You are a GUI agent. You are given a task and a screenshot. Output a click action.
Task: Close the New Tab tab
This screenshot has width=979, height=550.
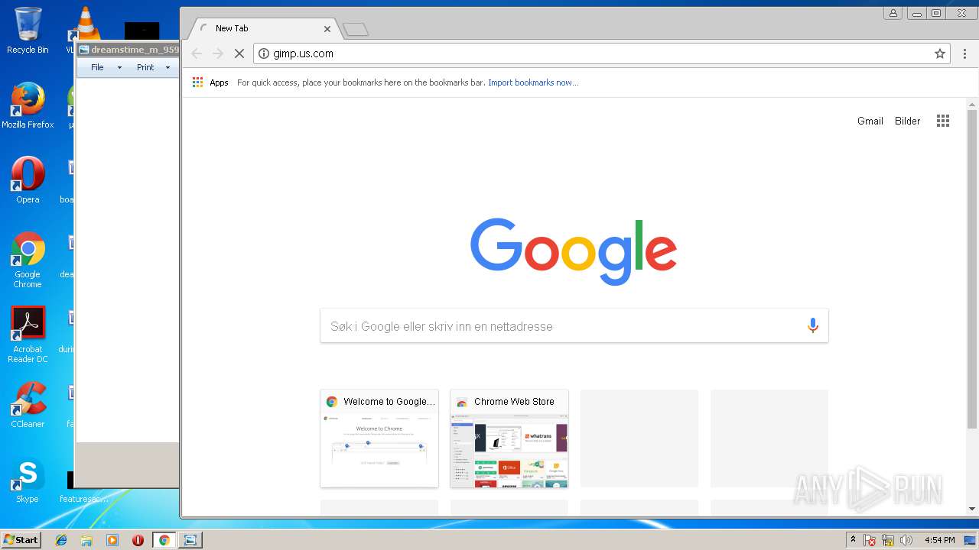327,28
